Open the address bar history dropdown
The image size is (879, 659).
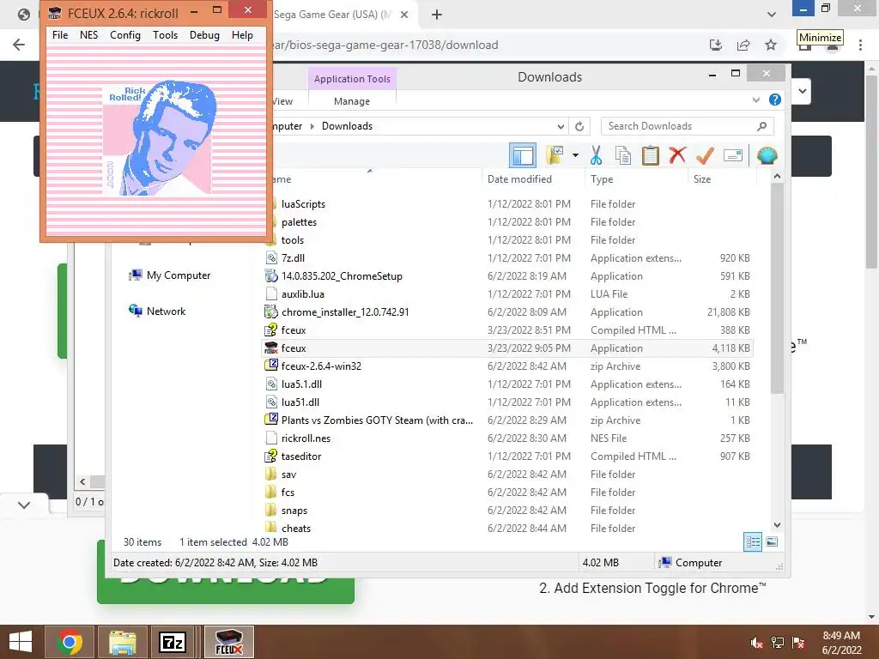point(560,126)
